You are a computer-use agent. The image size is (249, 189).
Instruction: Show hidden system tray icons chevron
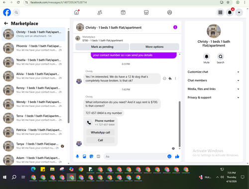point(217,177)
